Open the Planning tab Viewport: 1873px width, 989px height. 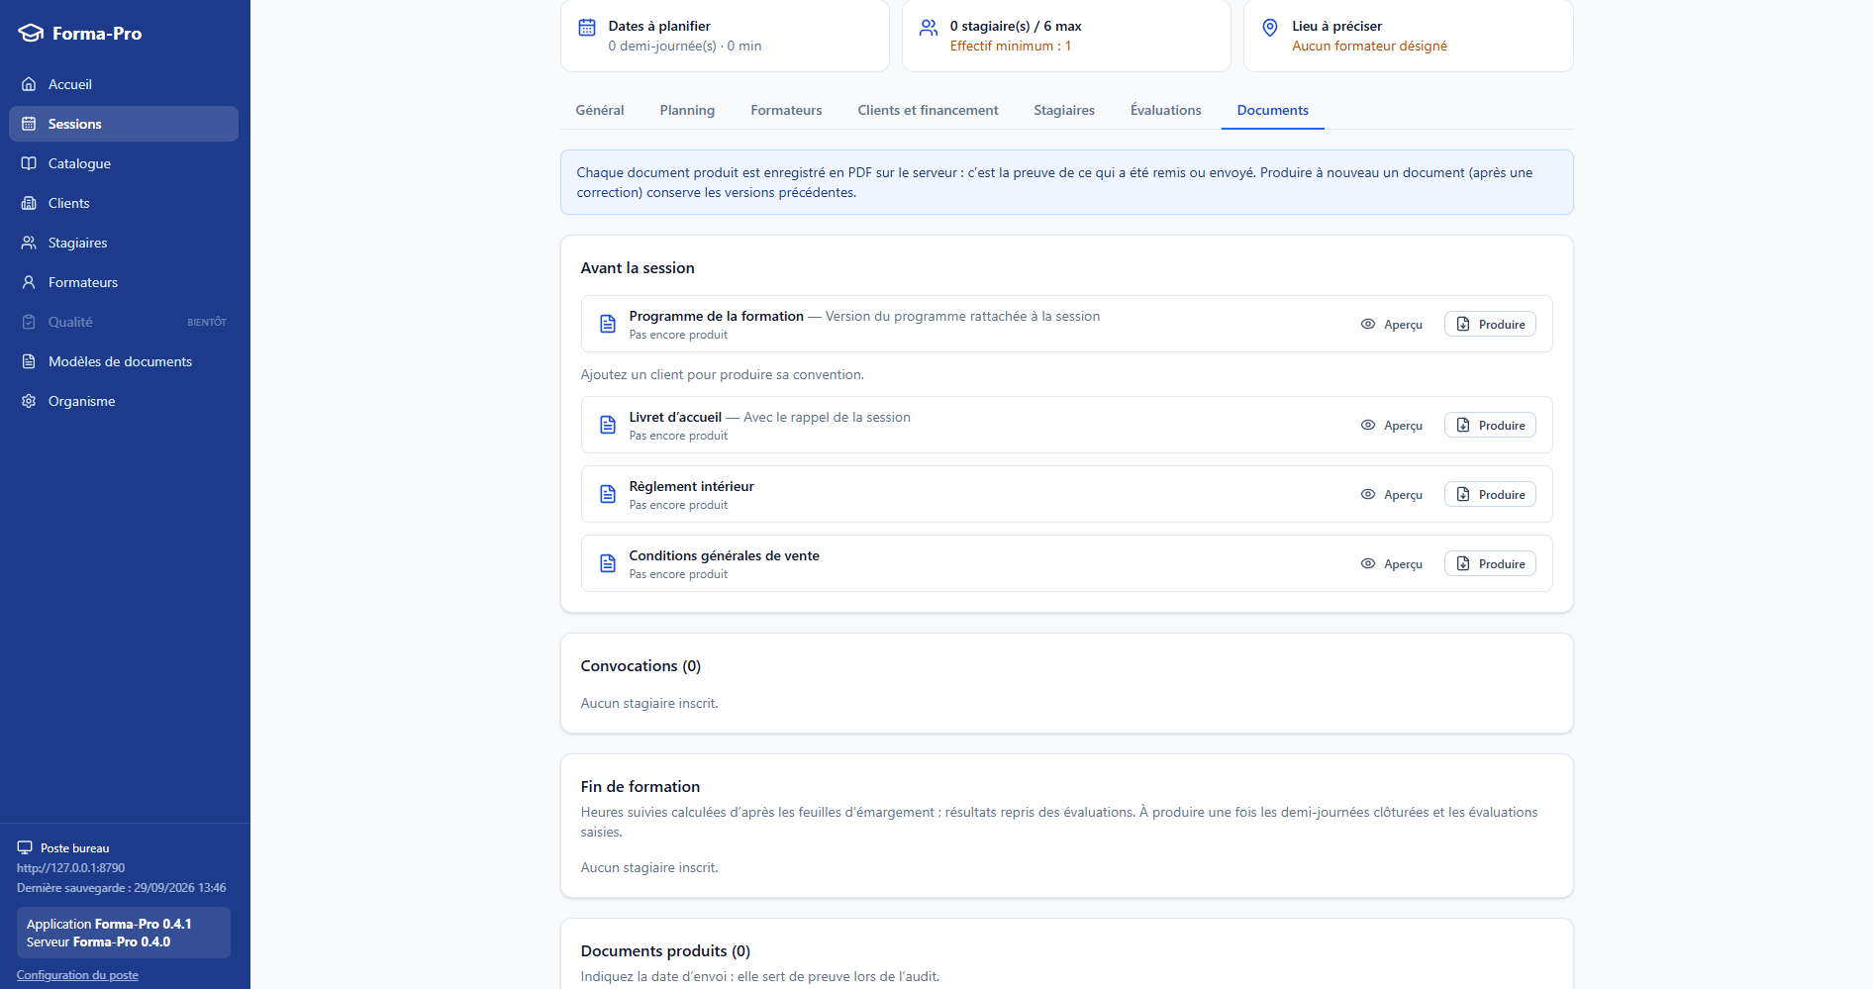point(687,110)
